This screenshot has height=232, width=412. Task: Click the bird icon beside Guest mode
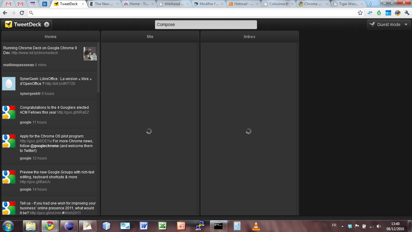pos(372,24)
